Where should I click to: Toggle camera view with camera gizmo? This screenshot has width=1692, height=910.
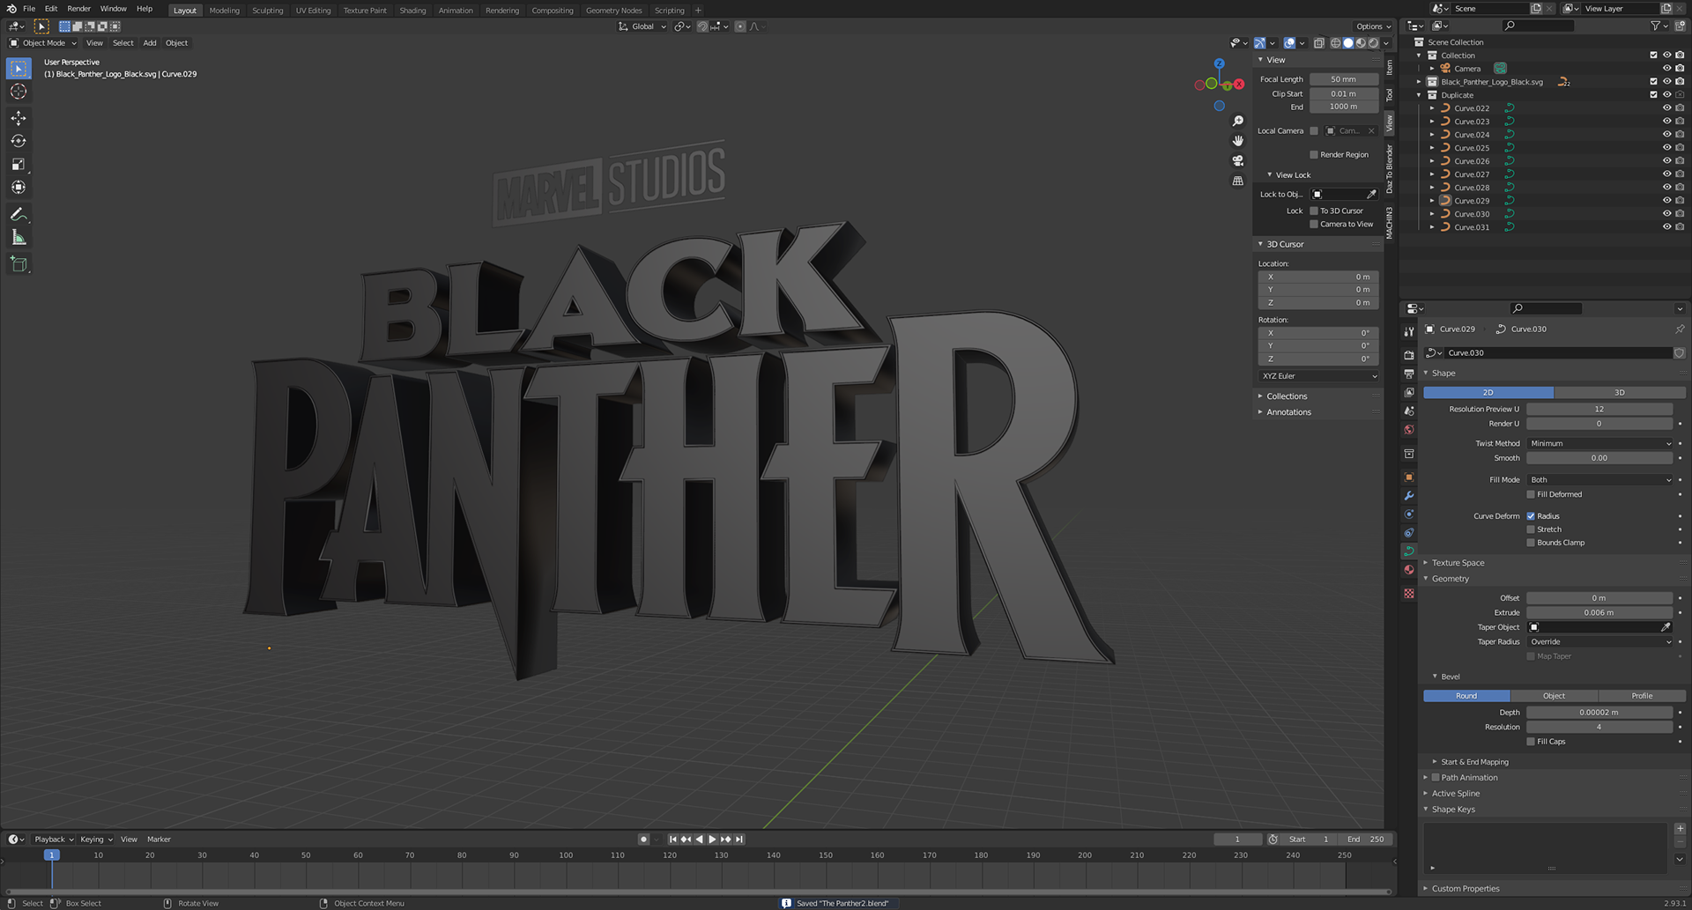tap(1238, 160)
